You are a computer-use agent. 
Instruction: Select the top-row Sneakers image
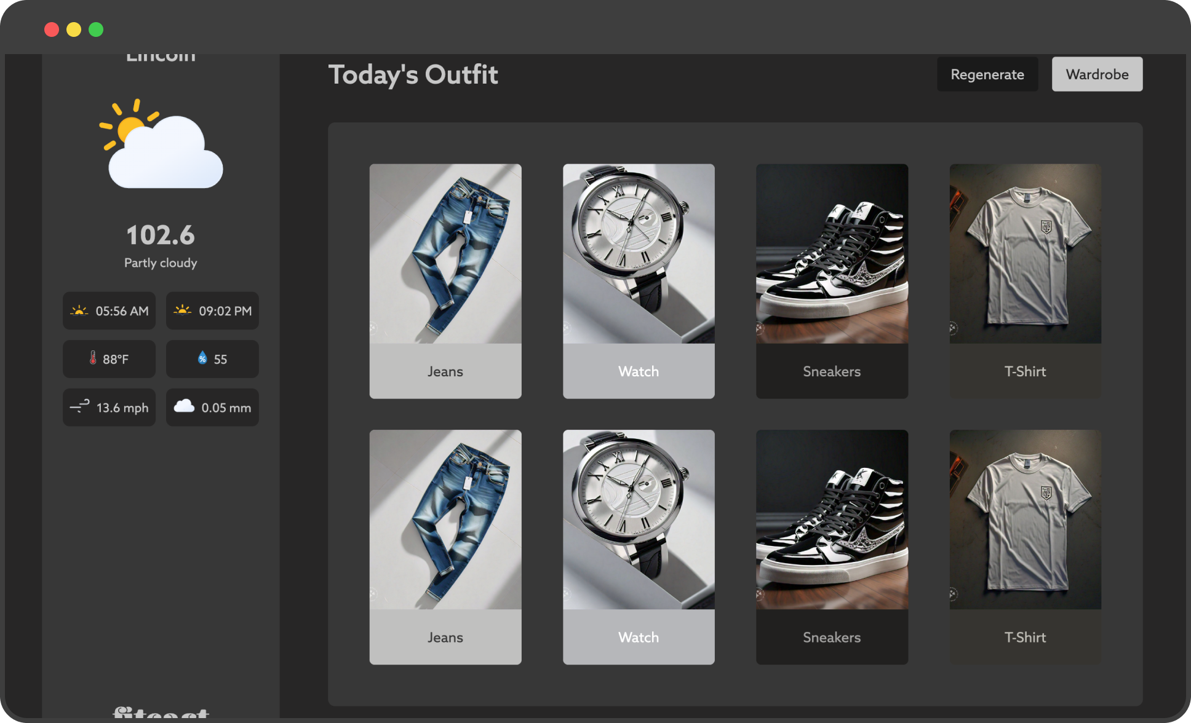[x=832, y=254]
